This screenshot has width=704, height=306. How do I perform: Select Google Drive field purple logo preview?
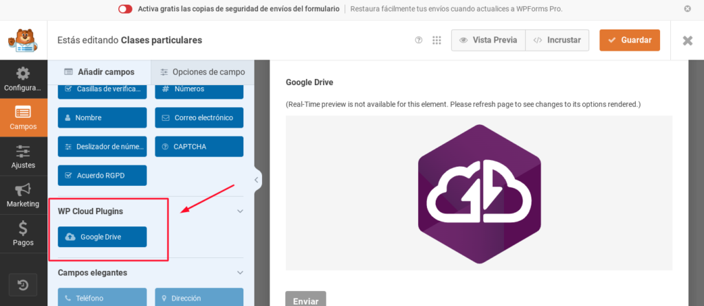tap(479, 193)
